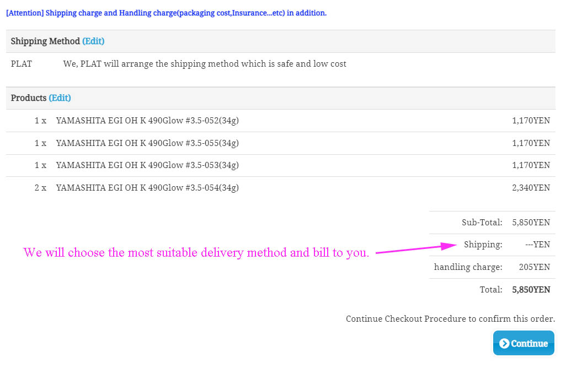
Task: Edit the Shipping Method section
Action: (x=93, y=41)
